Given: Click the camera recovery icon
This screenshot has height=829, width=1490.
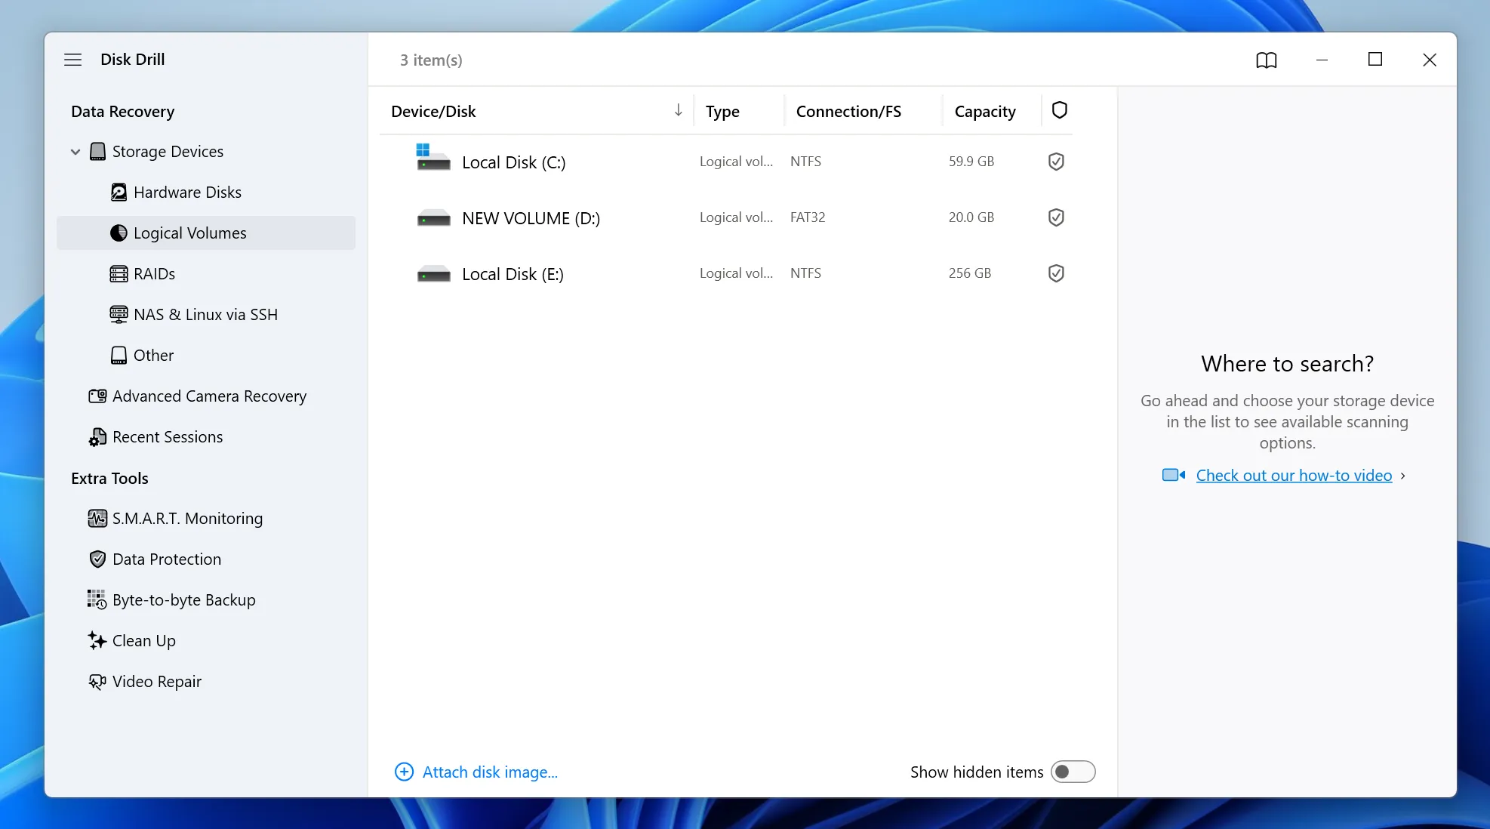Looking at the screenshot, I should [97, 396].
